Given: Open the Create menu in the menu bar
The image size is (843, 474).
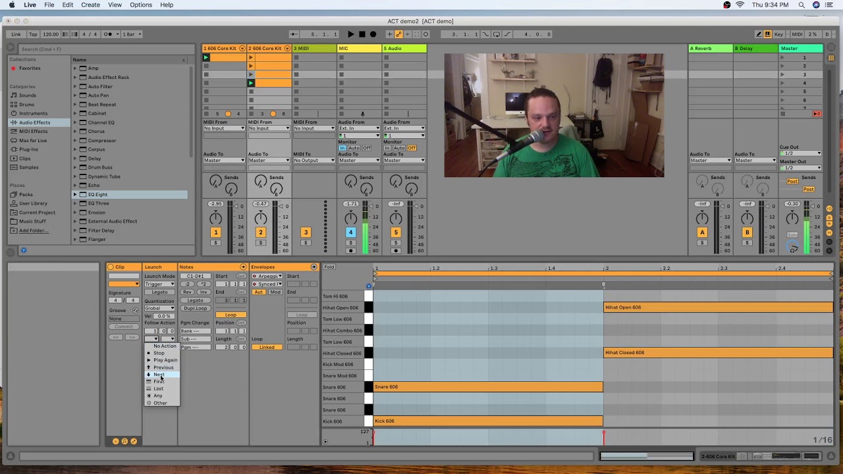Looking at the screenshot, I should (90, 5).
